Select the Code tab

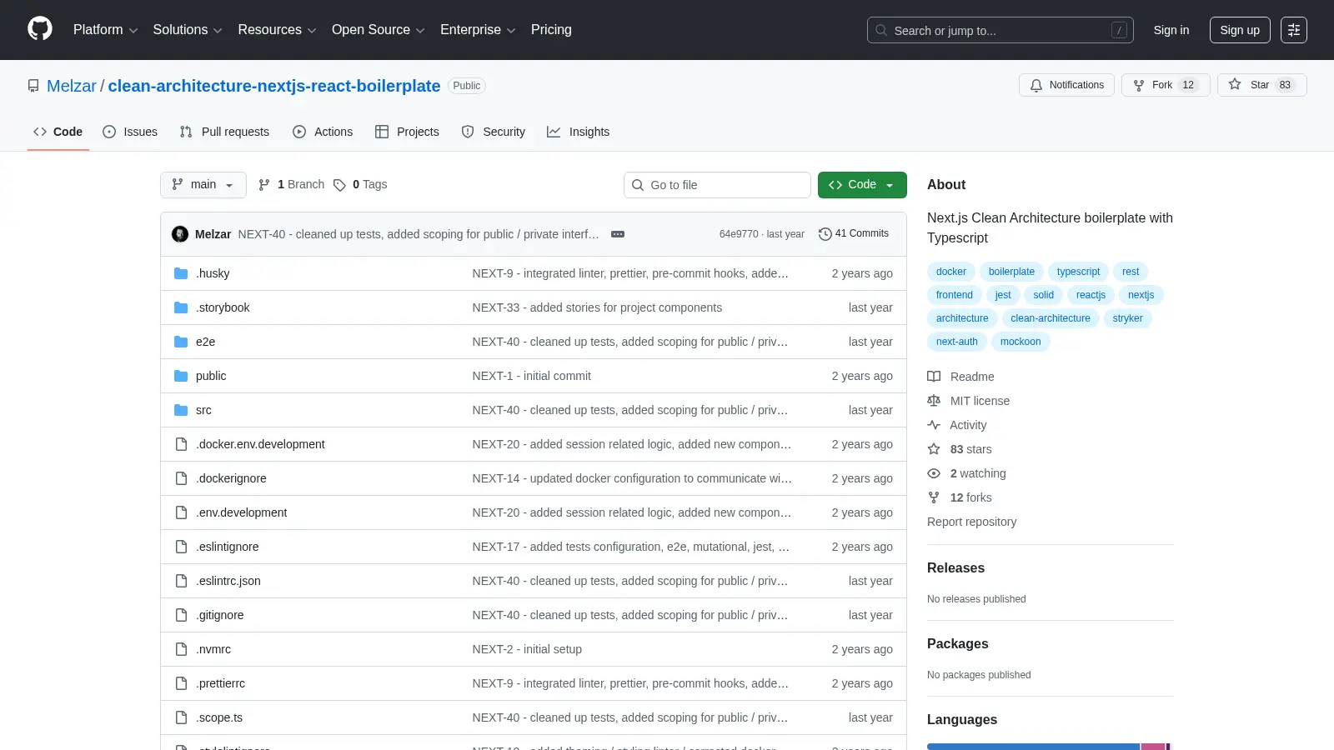click(x=58, y=132)
